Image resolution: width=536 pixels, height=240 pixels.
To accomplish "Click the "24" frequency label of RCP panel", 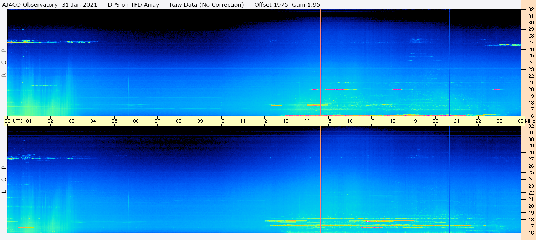I will 530,63.
